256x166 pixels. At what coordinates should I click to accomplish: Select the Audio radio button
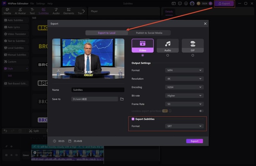pyautogui.click(x=168, y=55)
